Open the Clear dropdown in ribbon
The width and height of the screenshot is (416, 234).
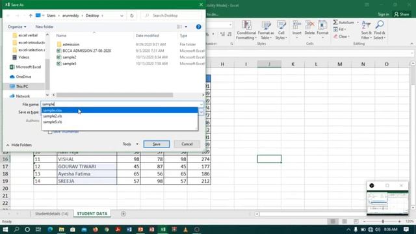342,36
